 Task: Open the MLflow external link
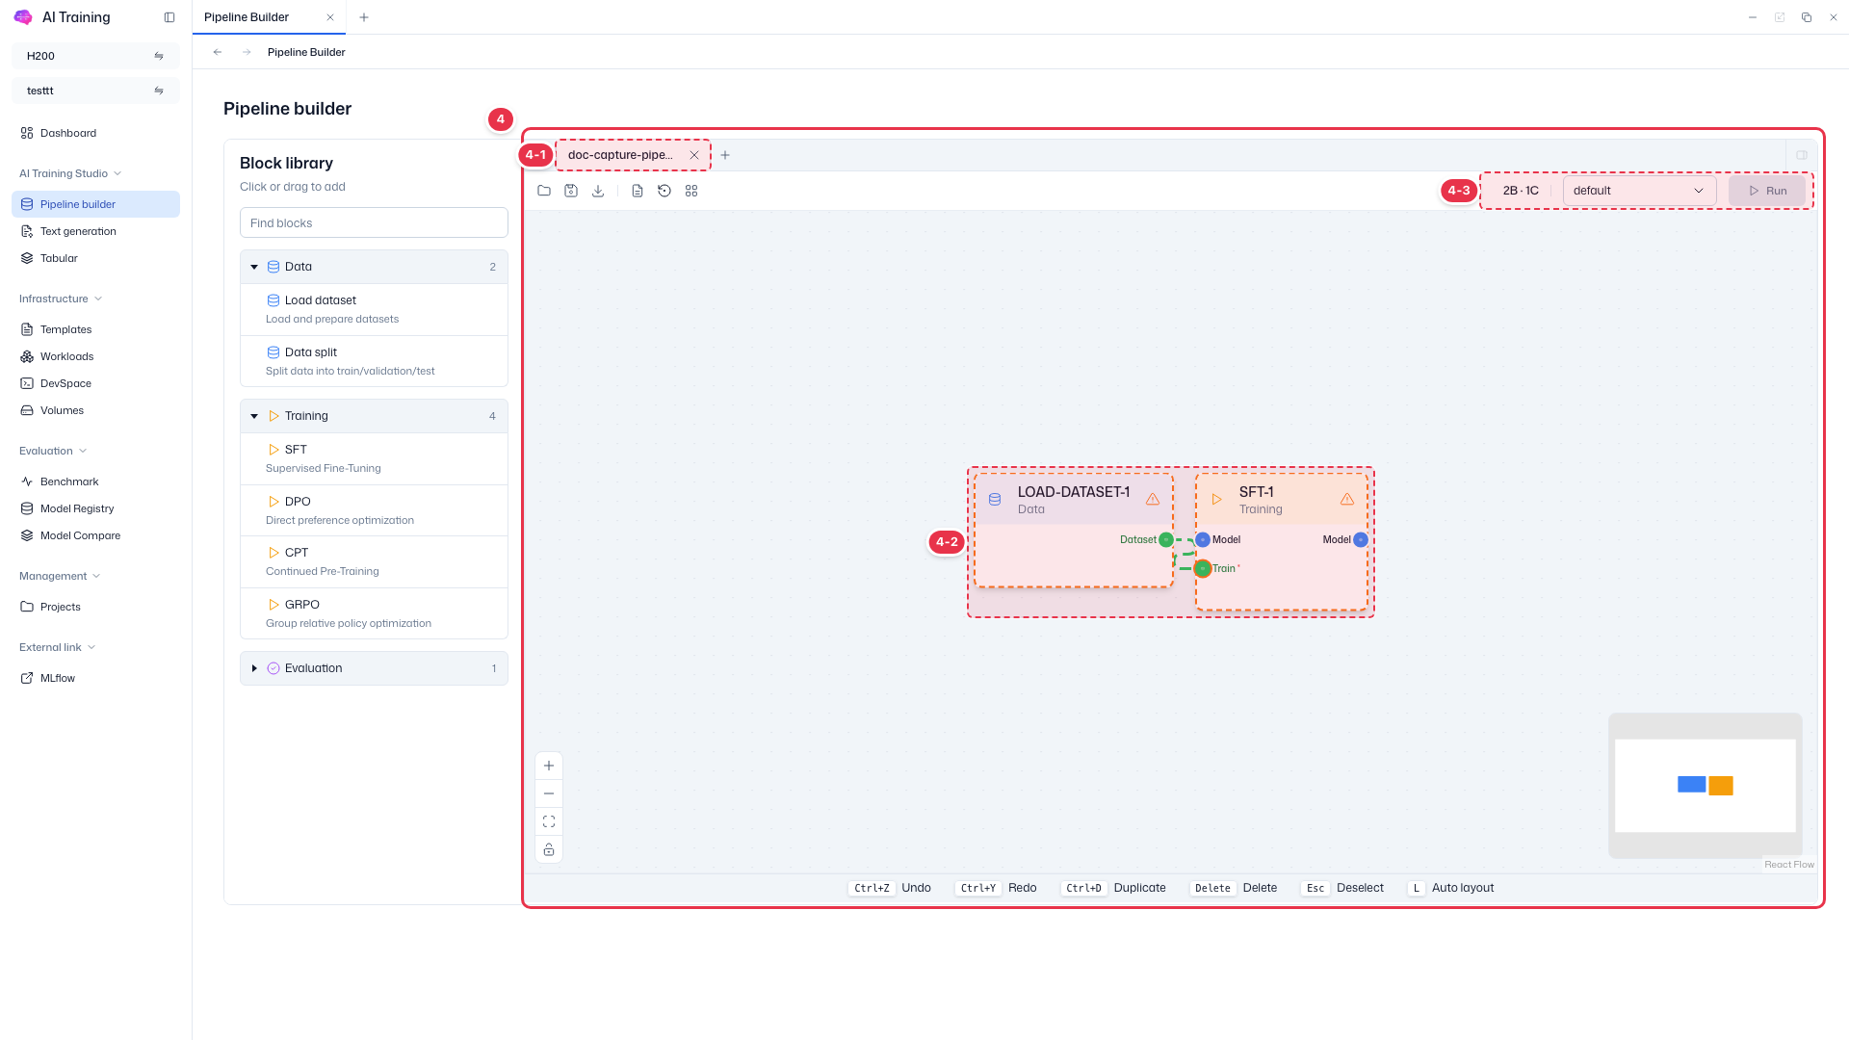pos(95,678)
